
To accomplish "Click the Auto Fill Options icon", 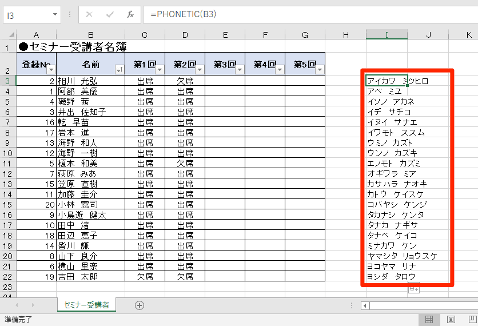I will coord(413,290).
